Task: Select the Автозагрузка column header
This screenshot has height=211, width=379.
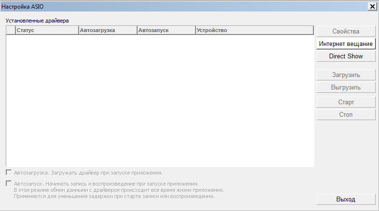Action: click(107, 31)
